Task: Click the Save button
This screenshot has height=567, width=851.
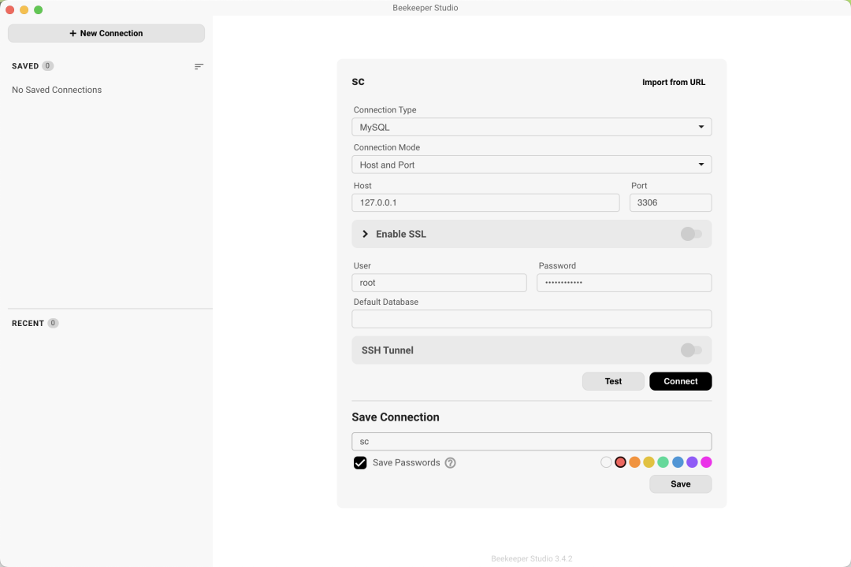Action: (x=681, y=484)
